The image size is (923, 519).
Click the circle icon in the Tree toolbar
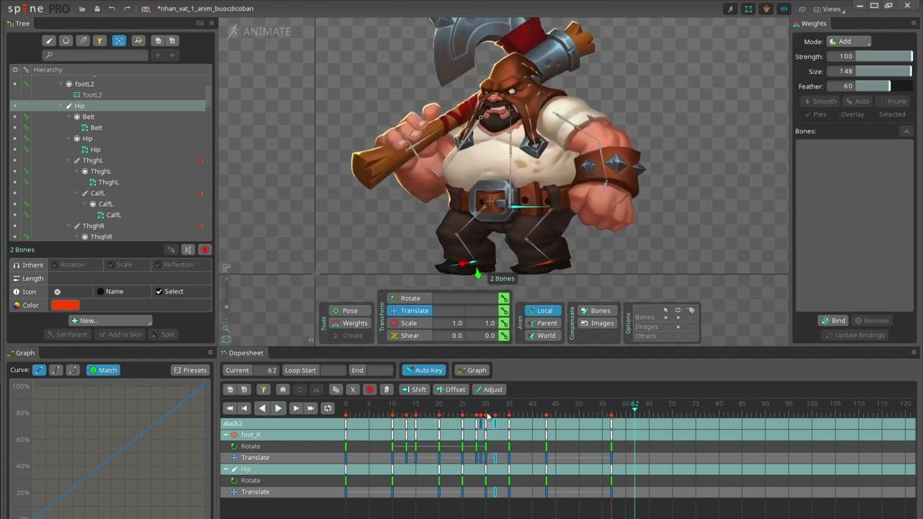point(66,40)
